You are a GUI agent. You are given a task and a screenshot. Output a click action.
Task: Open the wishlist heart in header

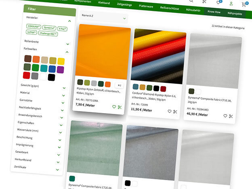click(218, 3)
